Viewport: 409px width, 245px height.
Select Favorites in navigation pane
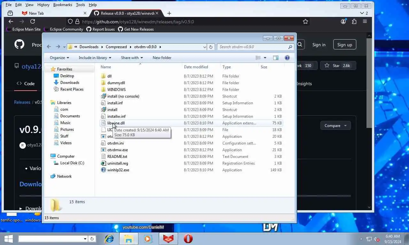(x=65, y=69)
